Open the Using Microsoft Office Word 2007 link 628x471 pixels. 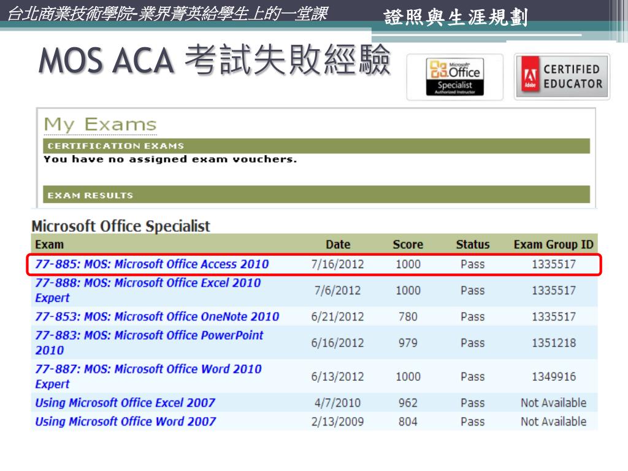tap(125, 421)
